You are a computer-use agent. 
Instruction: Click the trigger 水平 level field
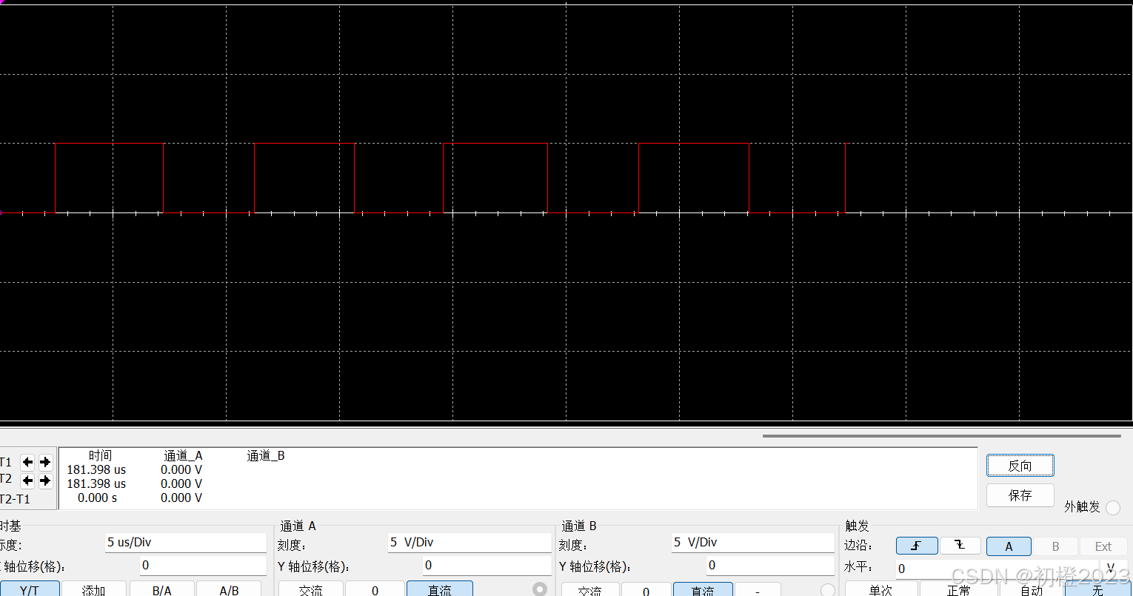(995, 569)
